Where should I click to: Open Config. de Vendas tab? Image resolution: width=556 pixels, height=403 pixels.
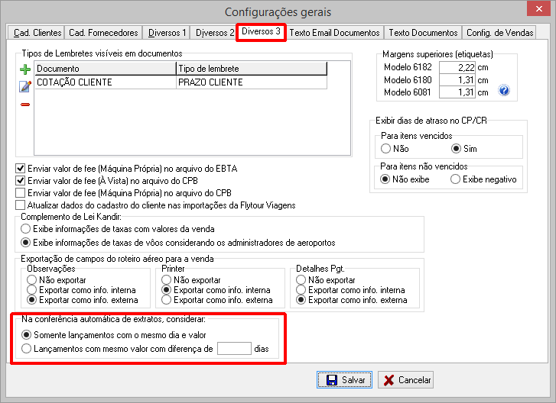click(499, 33)
